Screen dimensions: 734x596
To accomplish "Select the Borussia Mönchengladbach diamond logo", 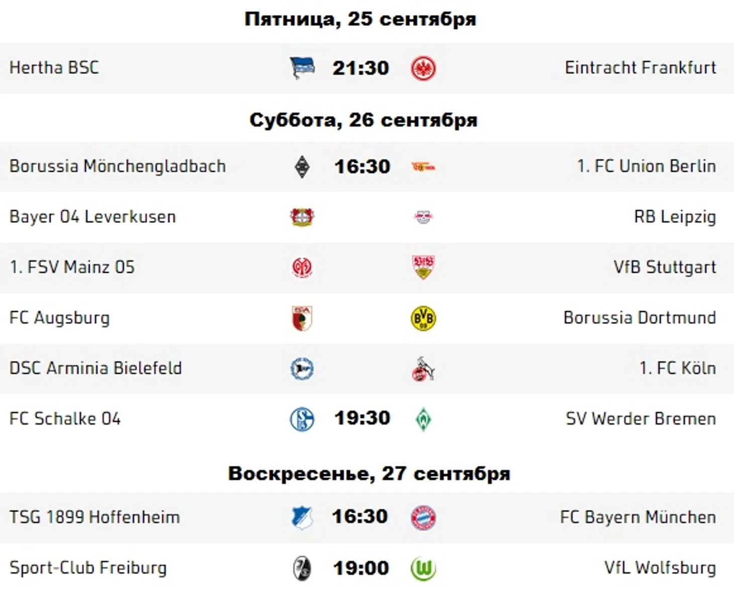I will (x=302, y=167).
